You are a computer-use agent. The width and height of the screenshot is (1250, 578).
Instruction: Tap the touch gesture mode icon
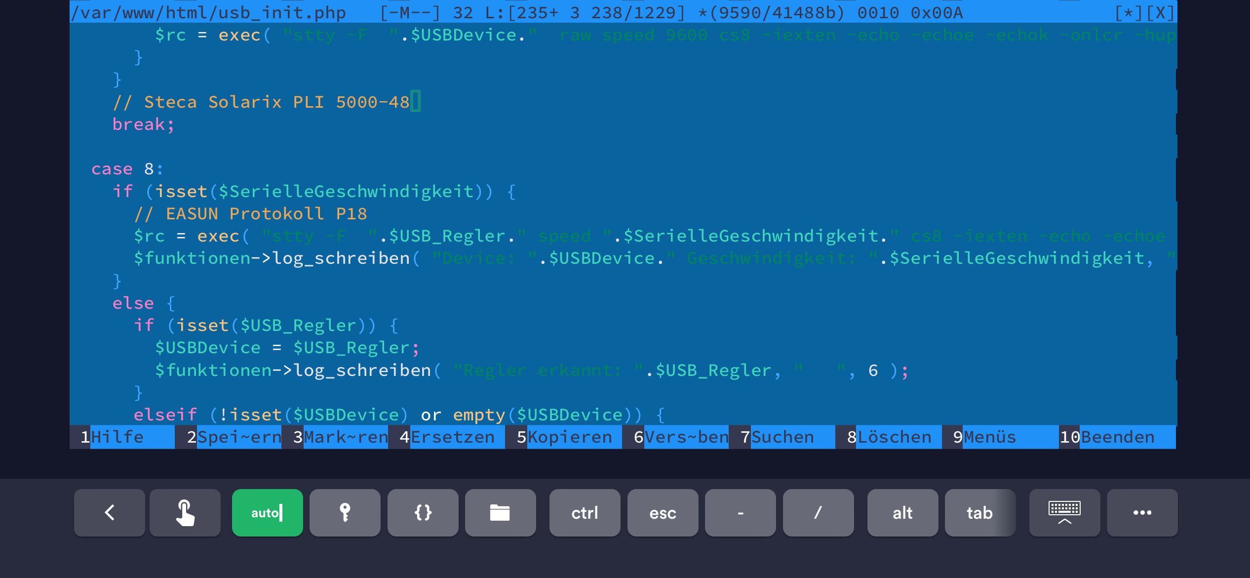pos(185,513)
